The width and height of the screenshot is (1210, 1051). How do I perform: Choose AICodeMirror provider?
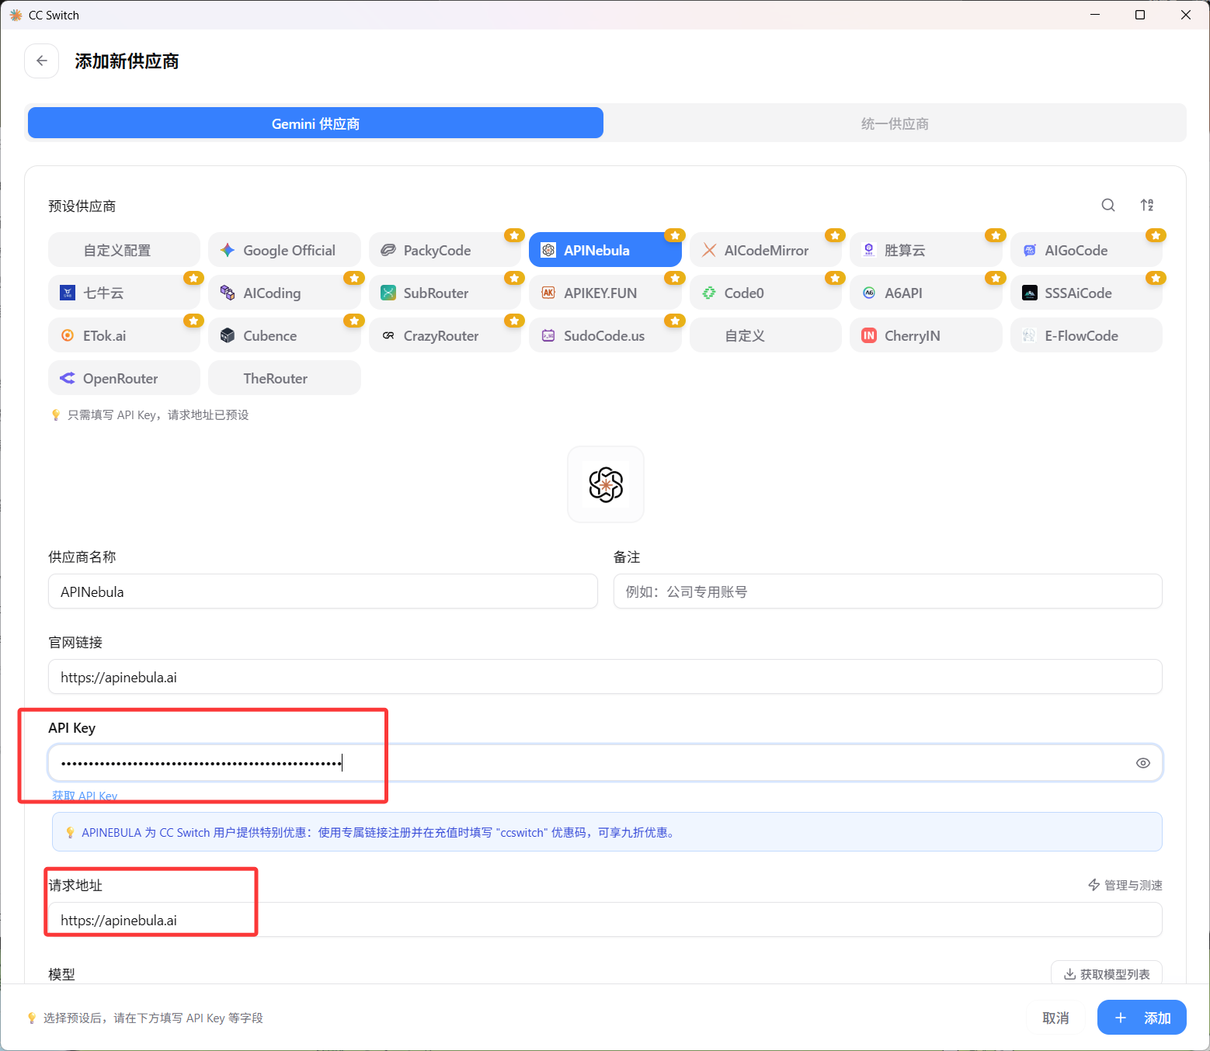(766, 250)
